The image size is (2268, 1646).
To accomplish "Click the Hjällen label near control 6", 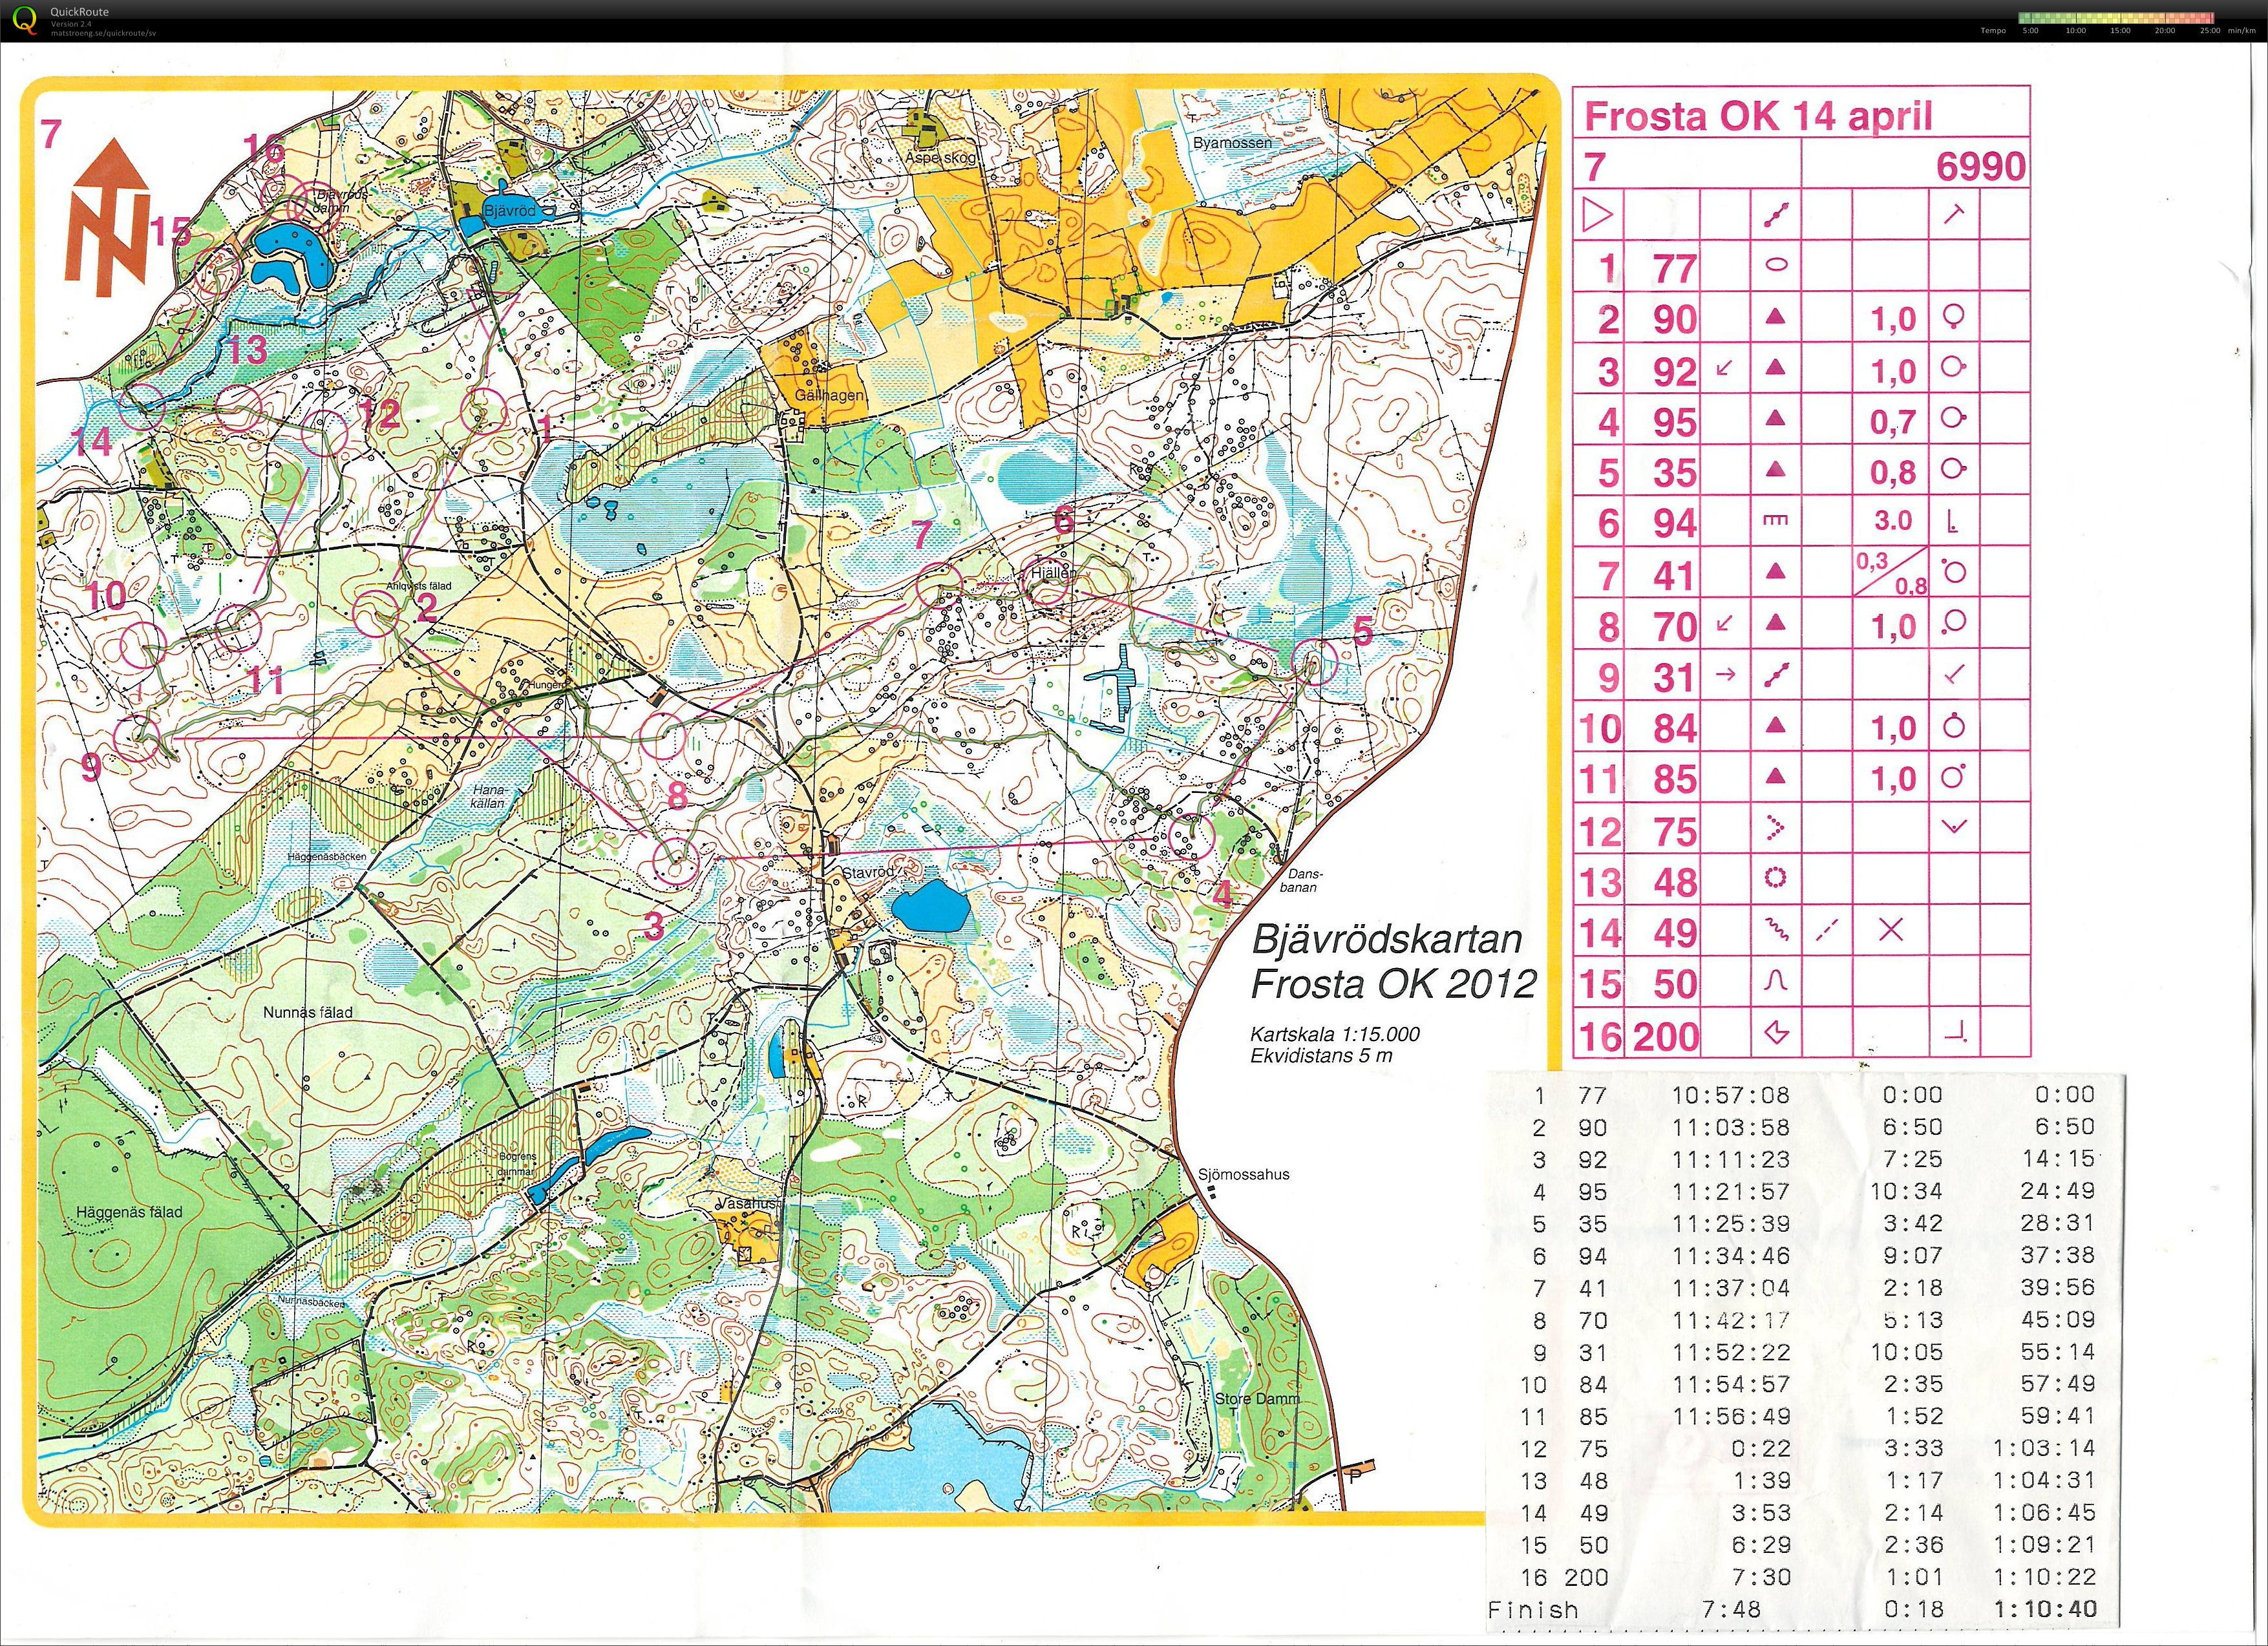I will point(1055,574).
